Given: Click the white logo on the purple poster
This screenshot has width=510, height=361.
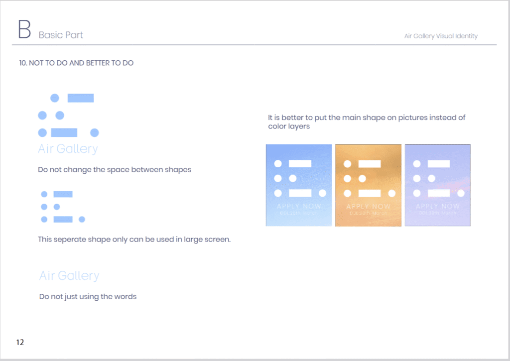Looking at the screenshot, I should coord(438,178).
